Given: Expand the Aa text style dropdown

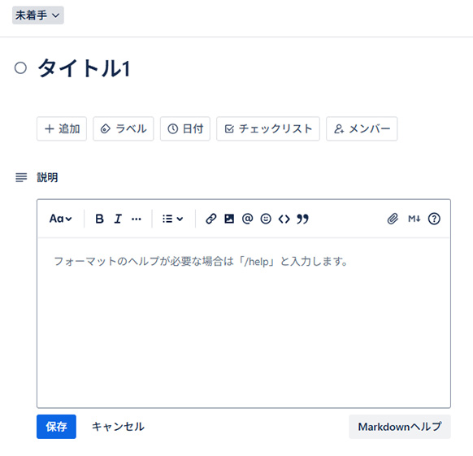Looking at the screenshot, I should (x=61, y=219).
